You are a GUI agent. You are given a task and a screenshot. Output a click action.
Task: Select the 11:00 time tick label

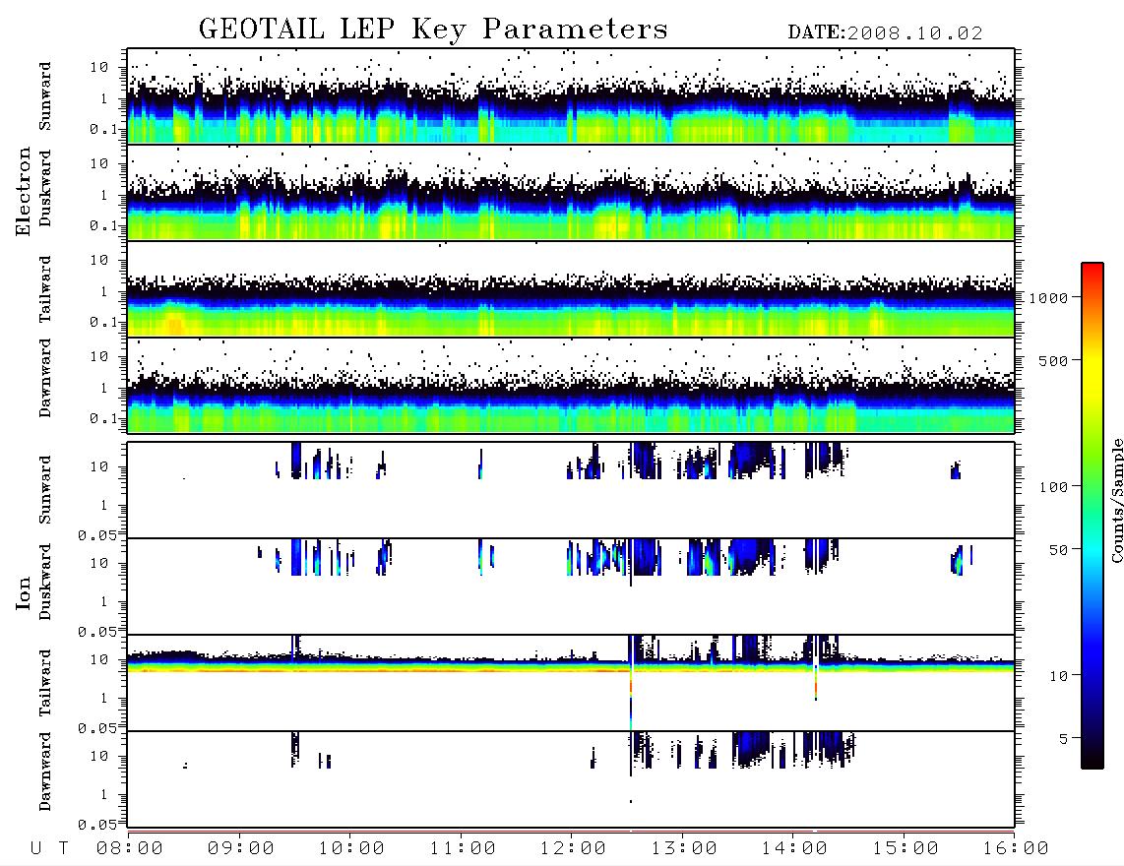(x=463, y=849)
